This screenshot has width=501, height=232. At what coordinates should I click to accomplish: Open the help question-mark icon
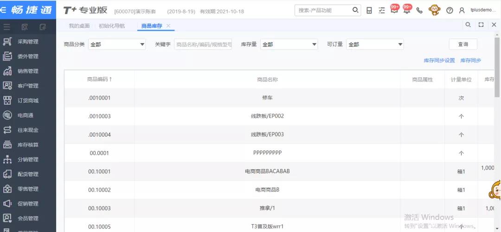450,11
